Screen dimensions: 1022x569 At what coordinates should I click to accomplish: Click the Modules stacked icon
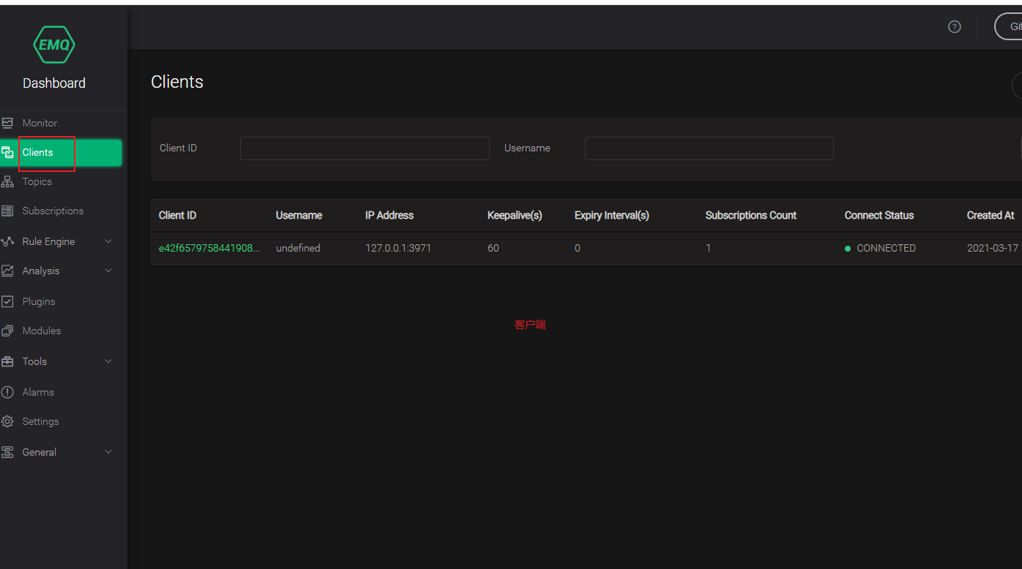point(7,331)
